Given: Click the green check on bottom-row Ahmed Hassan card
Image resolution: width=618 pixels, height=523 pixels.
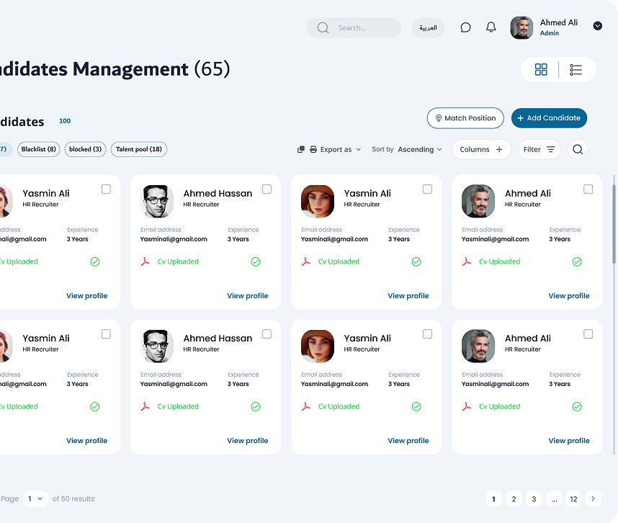Looking at the screenshot, I should coord(256,406).
